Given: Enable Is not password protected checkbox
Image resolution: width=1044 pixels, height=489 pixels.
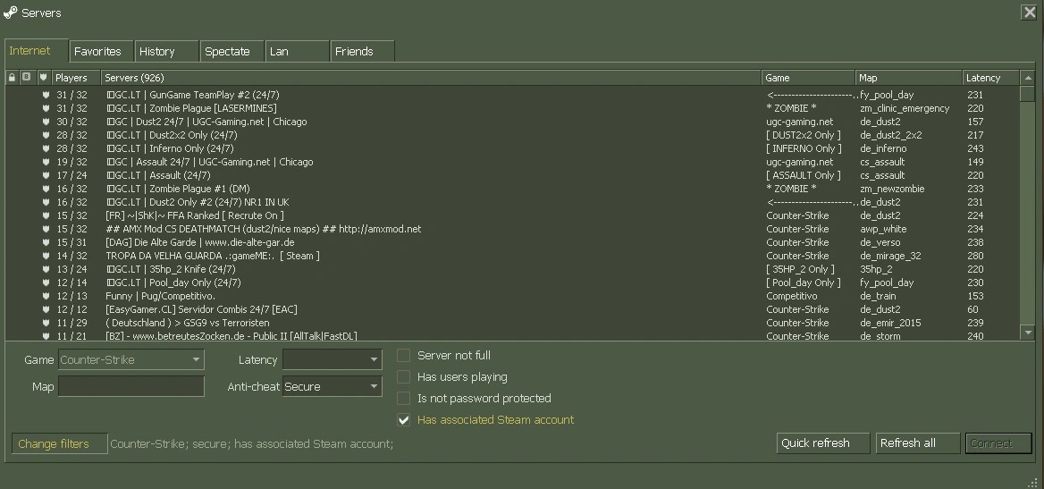Looking at the screenshot, I should (x=403, y=398).
